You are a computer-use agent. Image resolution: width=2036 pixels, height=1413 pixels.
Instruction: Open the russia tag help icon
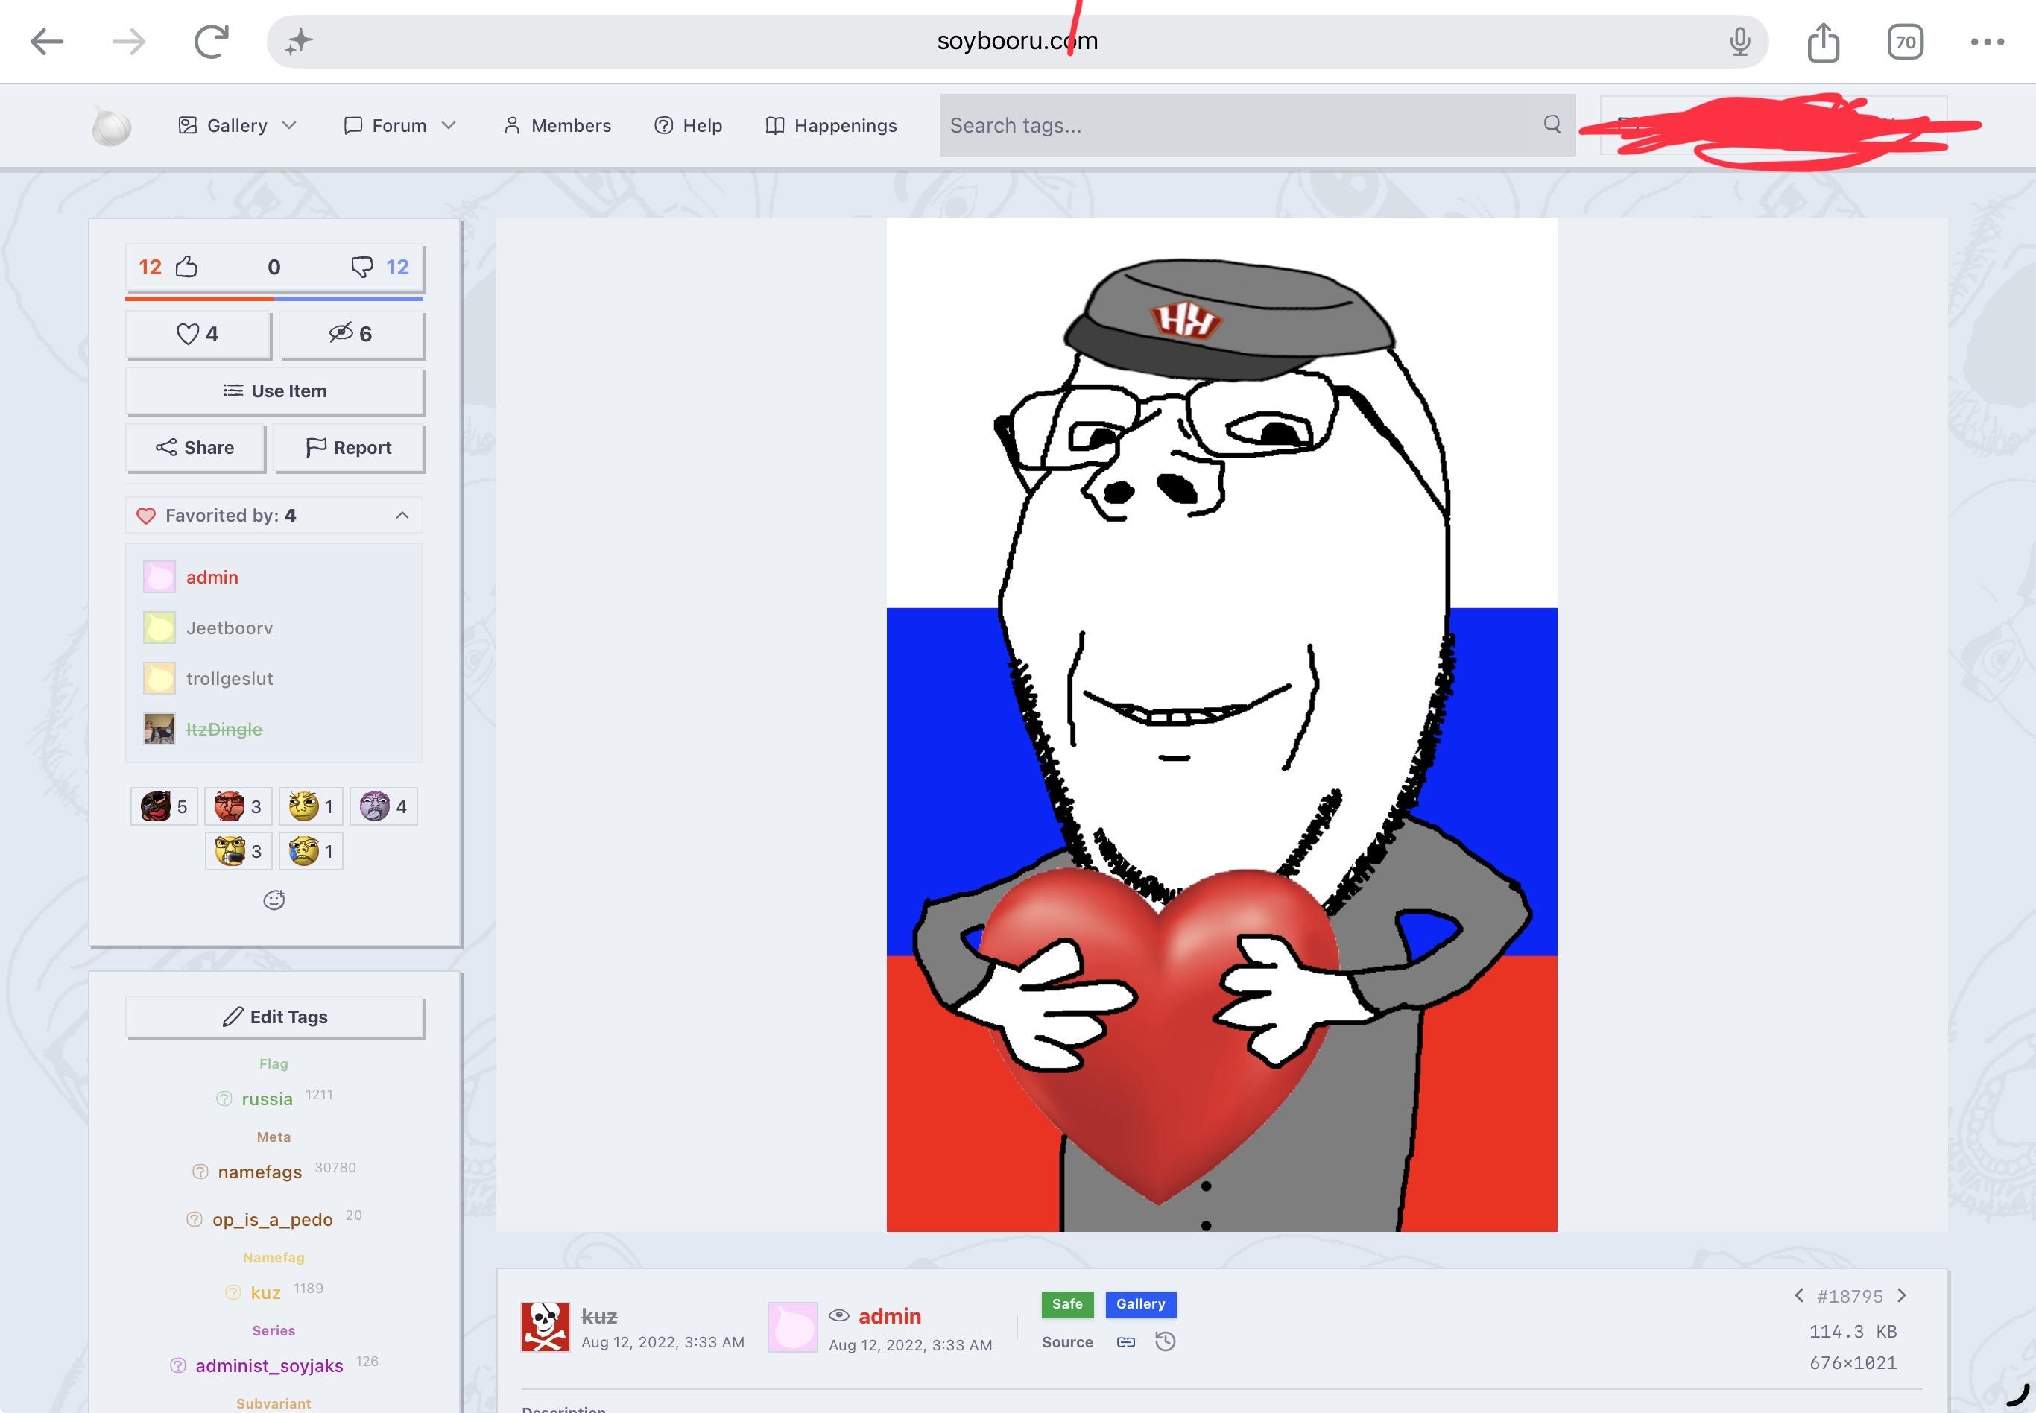(224, 1099)
